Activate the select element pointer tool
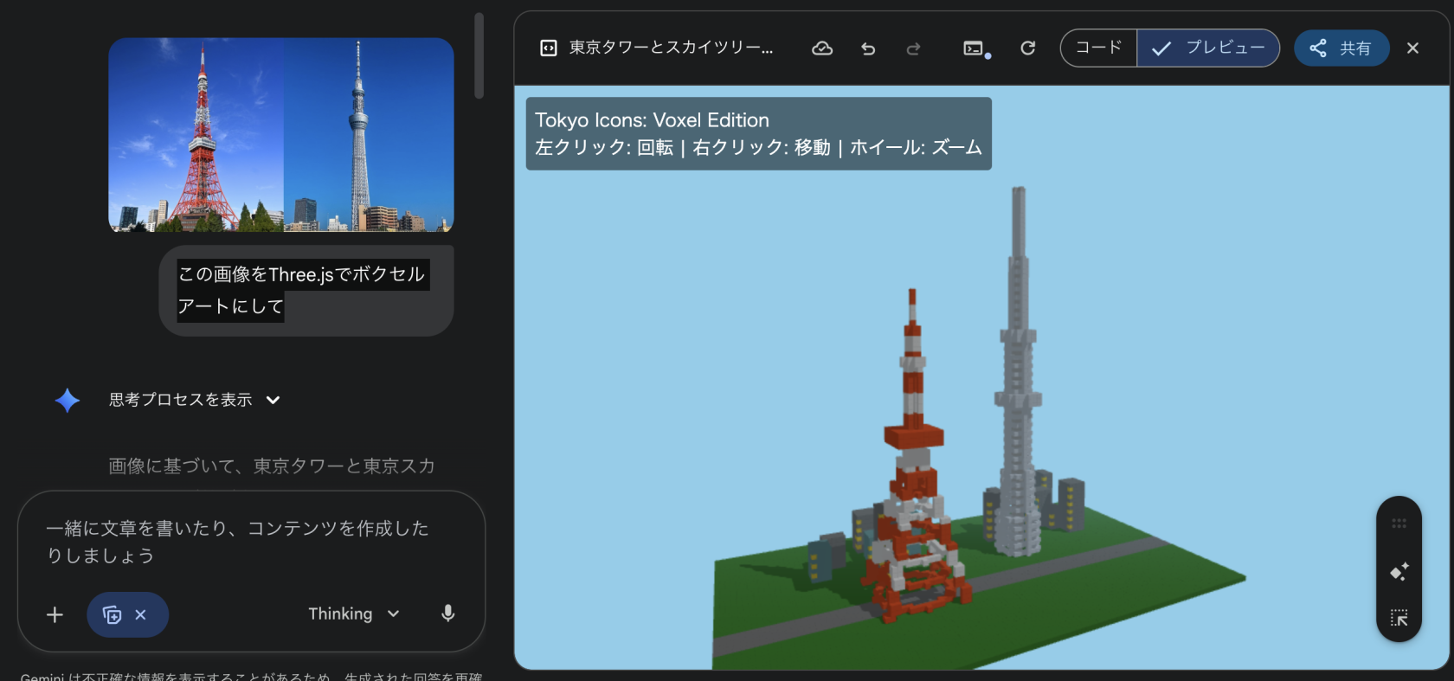 [x=1399, y=618]
